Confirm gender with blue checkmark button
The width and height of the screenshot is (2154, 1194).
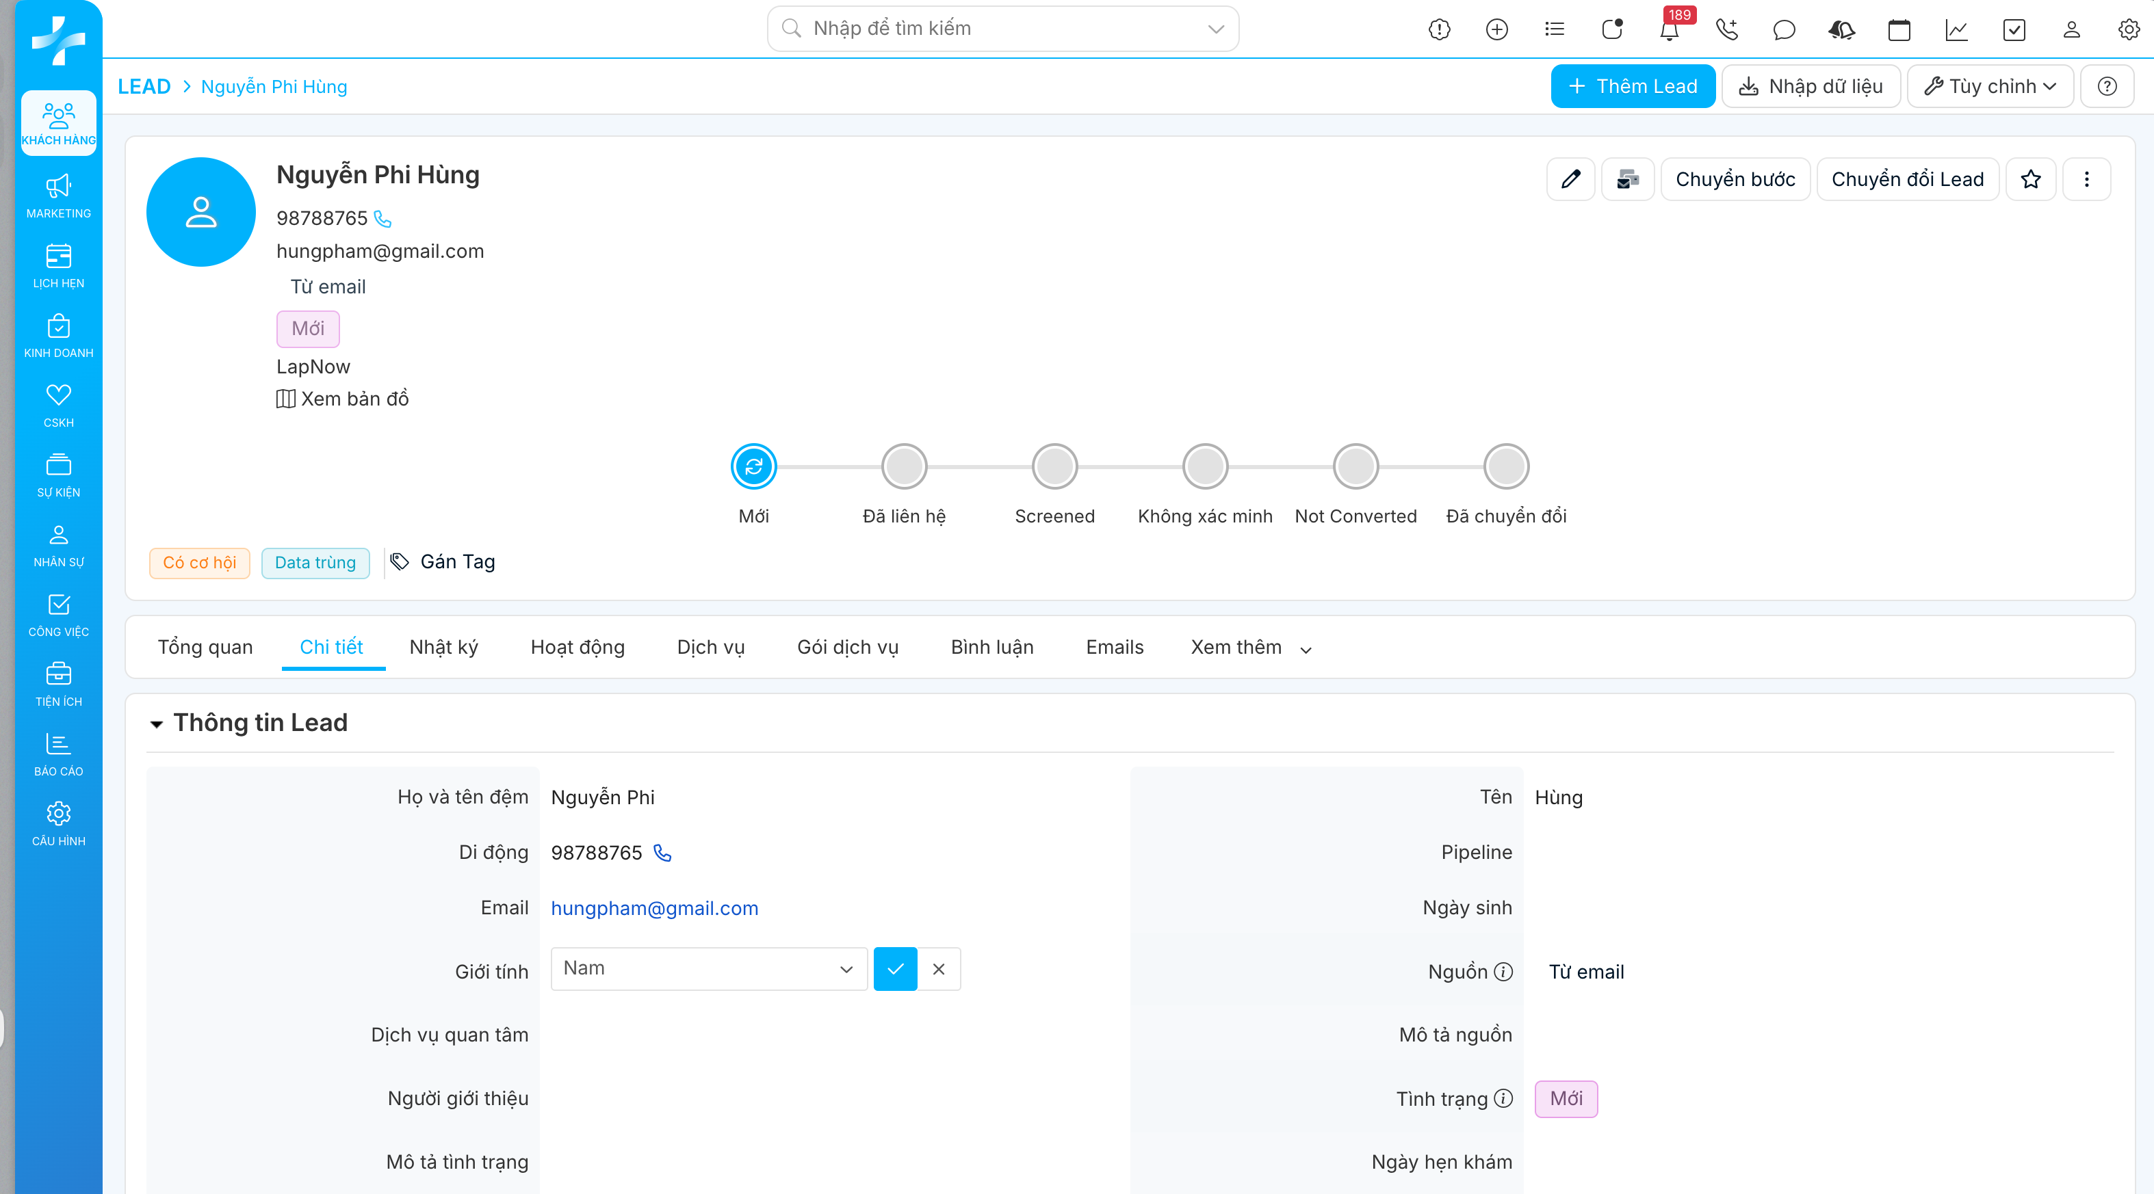point(895,969)
